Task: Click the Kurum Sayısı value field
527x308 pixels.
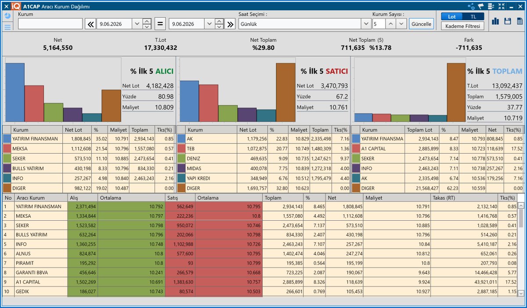Action: point(379,24)
